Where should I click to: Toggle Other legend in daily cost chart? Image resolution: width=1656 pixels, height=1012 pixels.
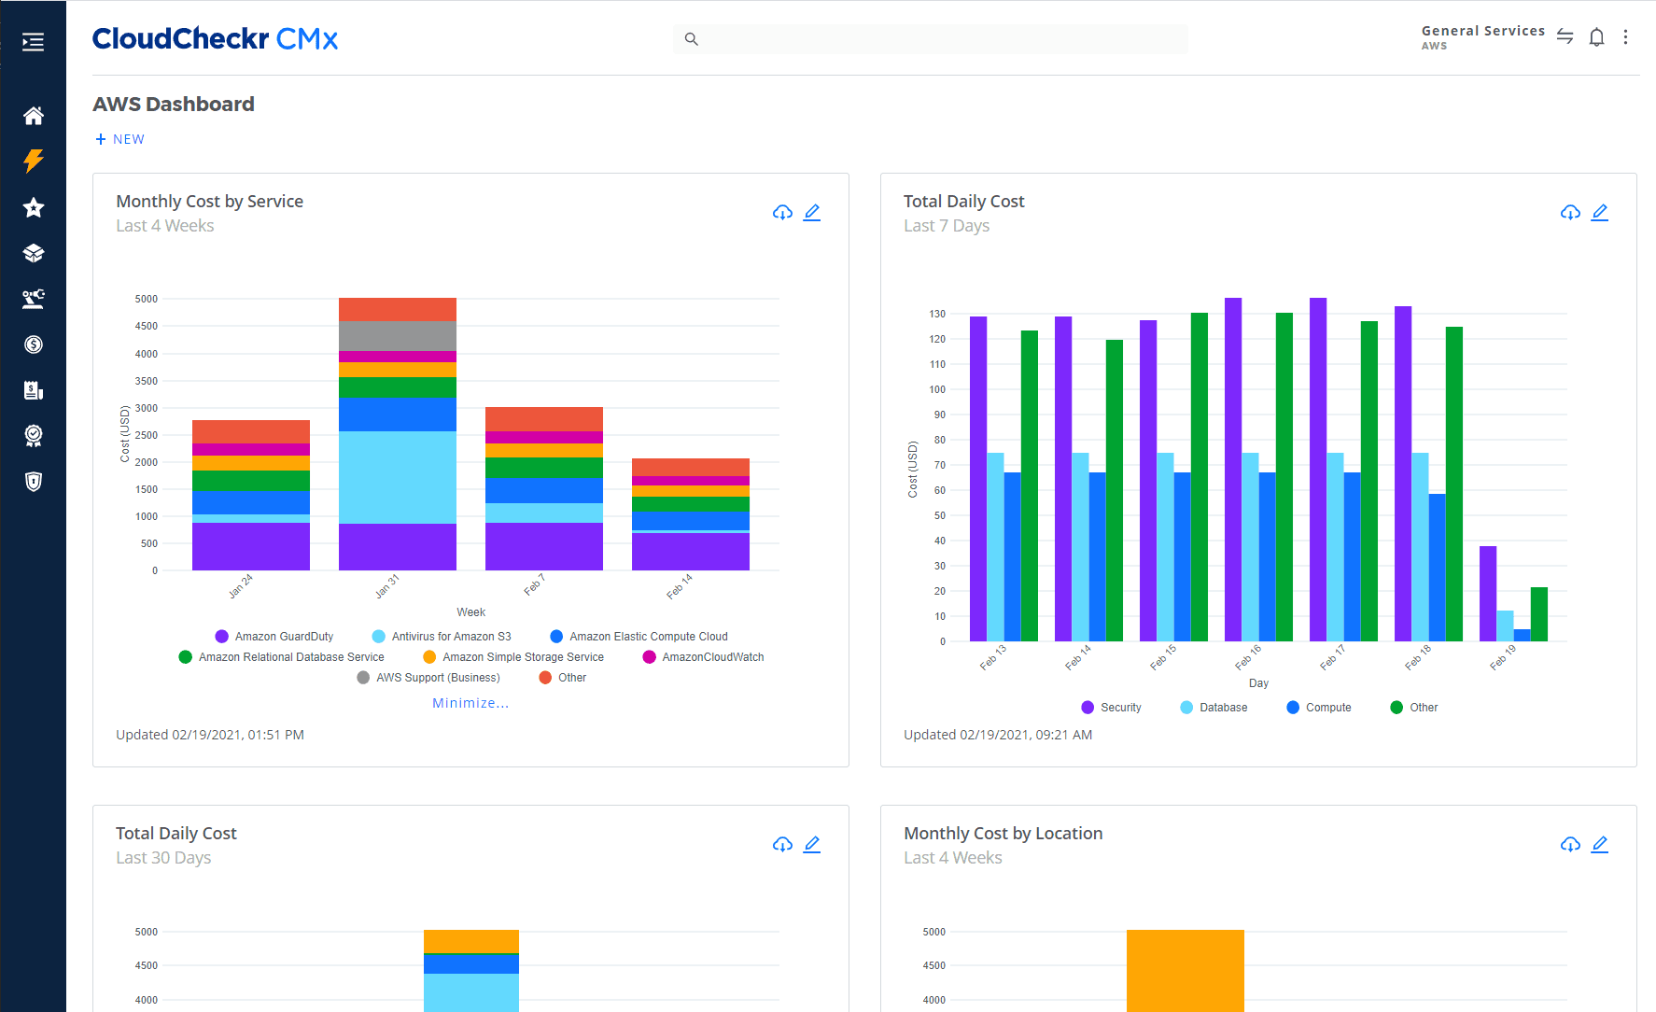point(1414,708)
